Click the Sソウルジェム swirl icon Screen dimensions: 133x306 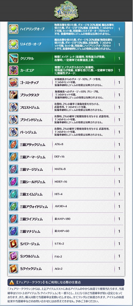tap(14, 256)
